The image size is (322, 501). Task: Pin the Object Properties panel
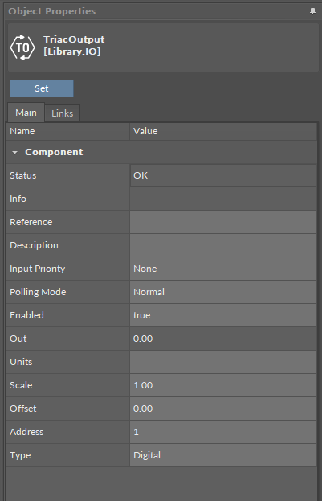click(x=312, y=11)
